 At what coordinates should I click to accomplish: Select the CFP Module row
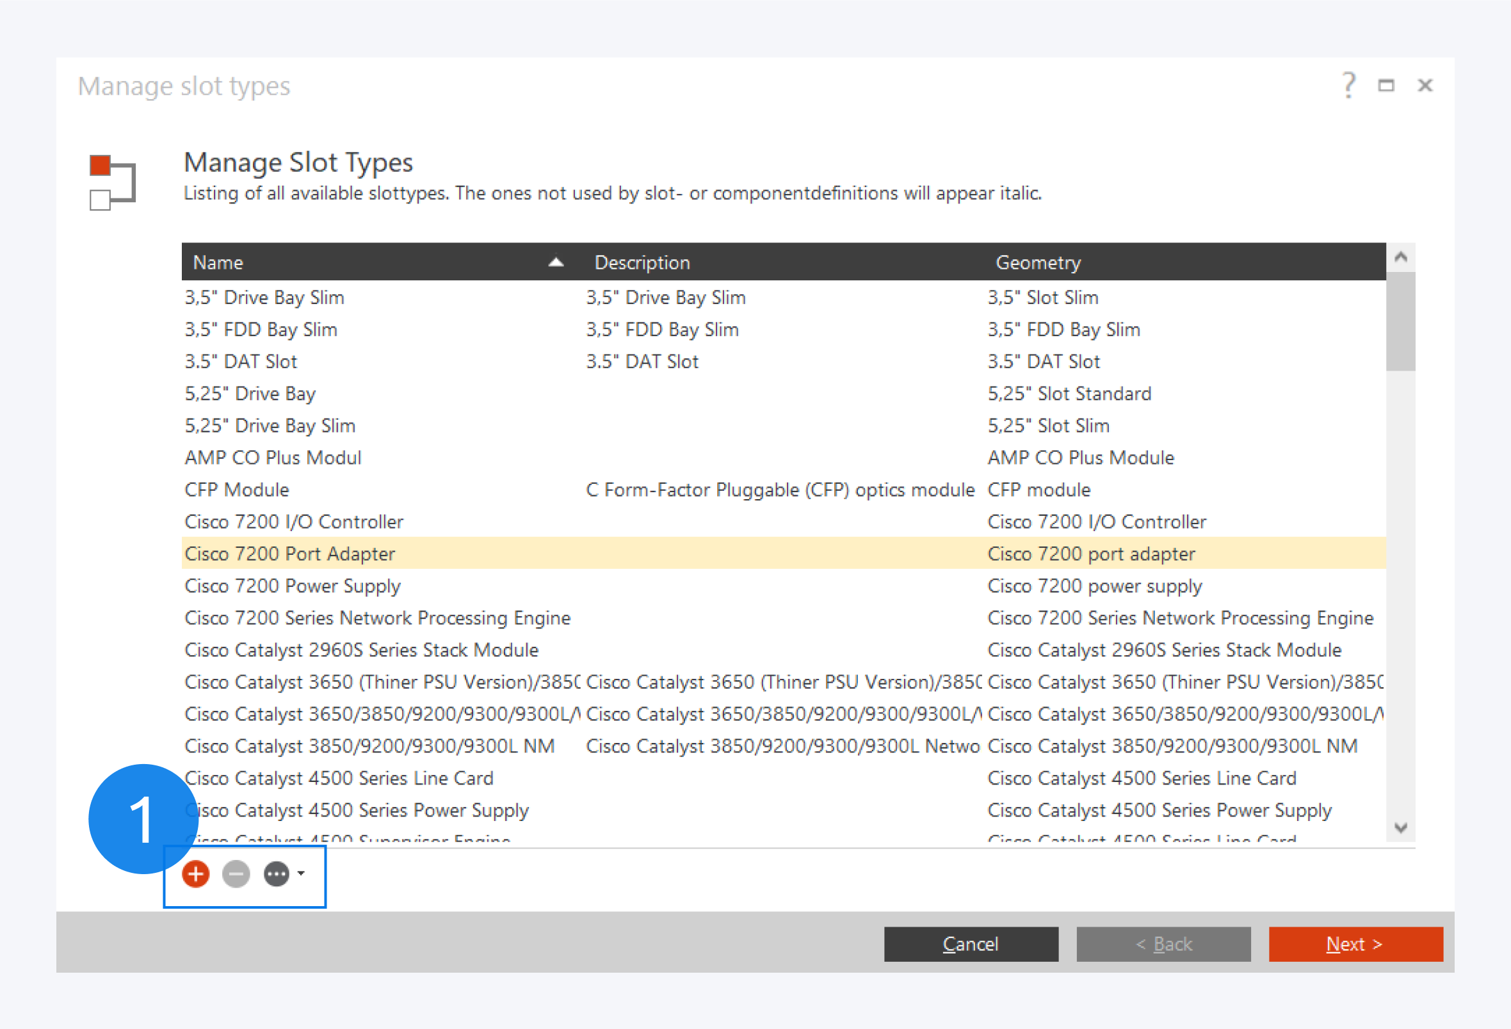(237, 490)
